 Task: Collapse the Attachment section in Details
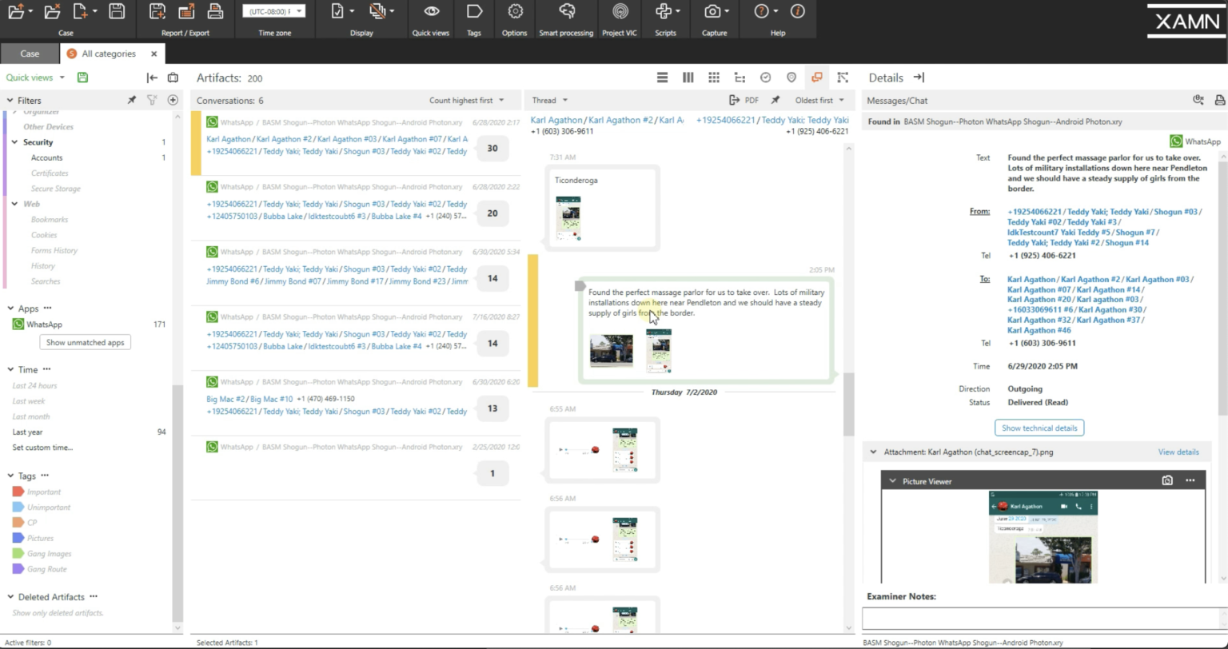[x=873, y=452]
